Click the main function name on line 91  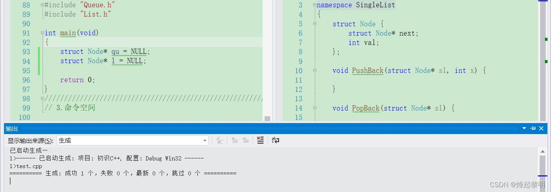tap(68, 33)
